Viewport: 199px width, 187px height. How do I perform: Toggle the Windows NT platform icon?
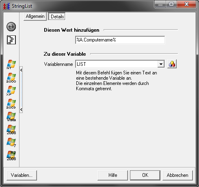click(x=11, y=65)
